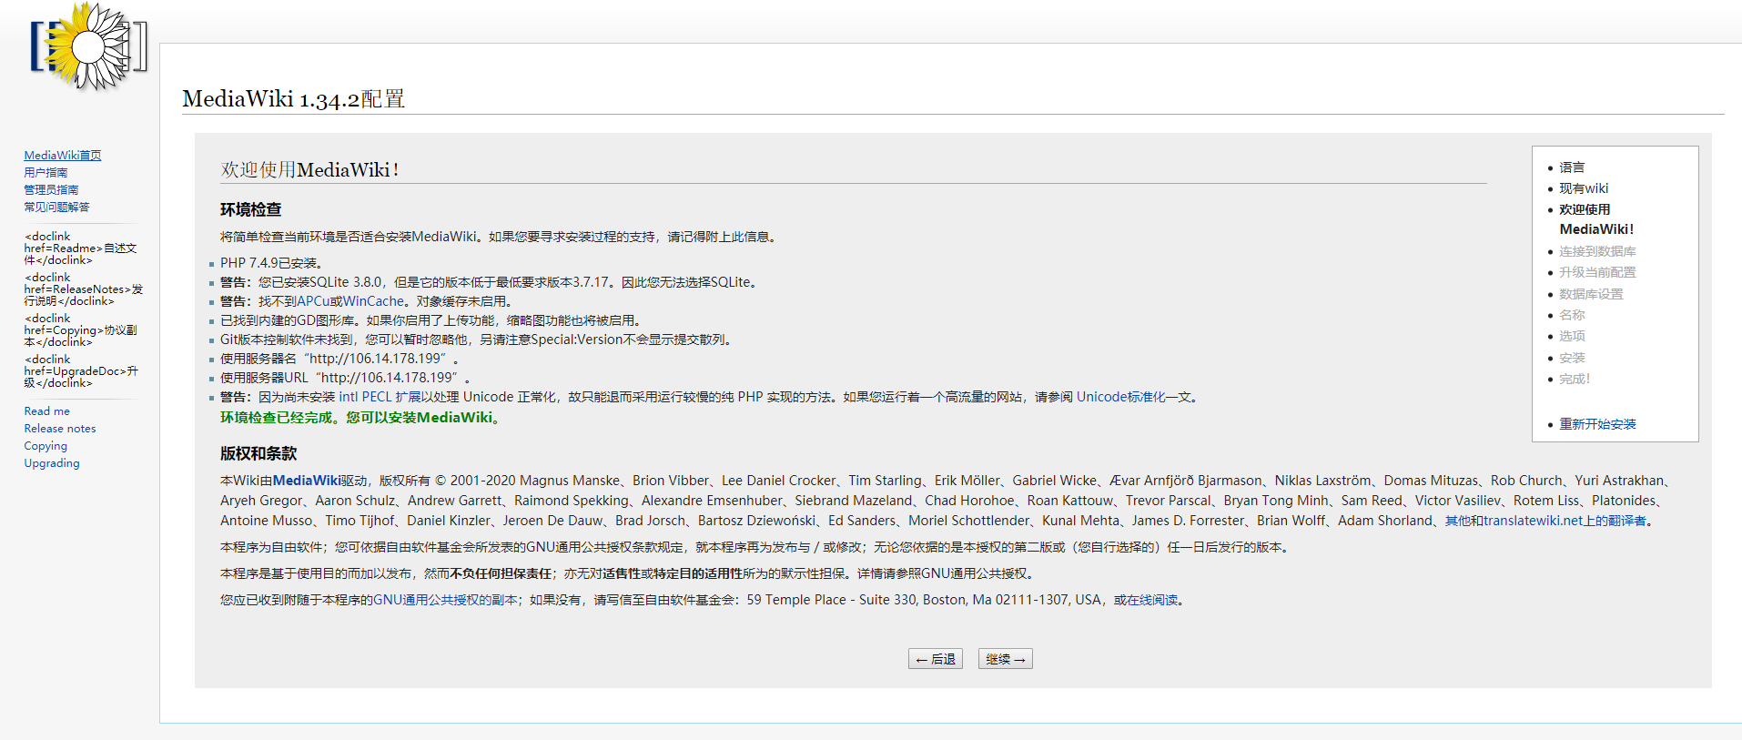Click the APCu link in warnings
This screenshot has width=1742, height=740.
click(313, 301)
